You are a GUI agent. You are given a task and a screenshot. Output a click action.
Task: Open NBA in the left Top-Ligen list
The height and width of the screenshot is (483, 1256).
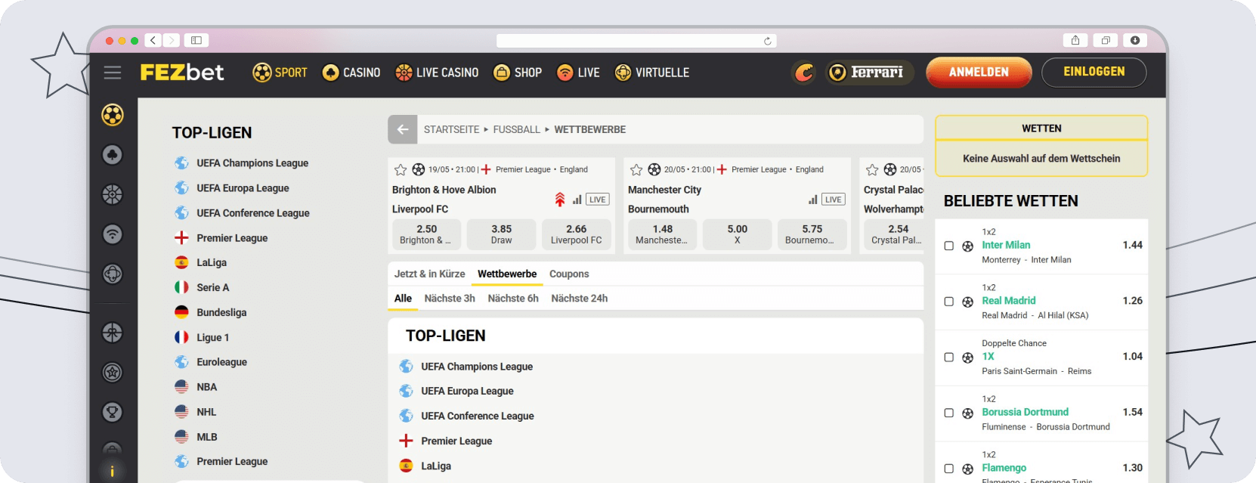pos(207,387)
